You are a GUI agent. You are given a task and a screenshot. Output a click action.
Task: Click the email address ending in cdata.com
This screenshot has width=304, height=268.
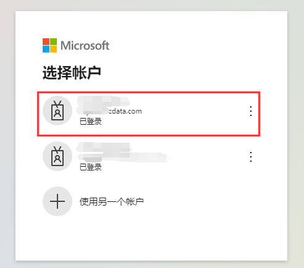pos(109,111)
